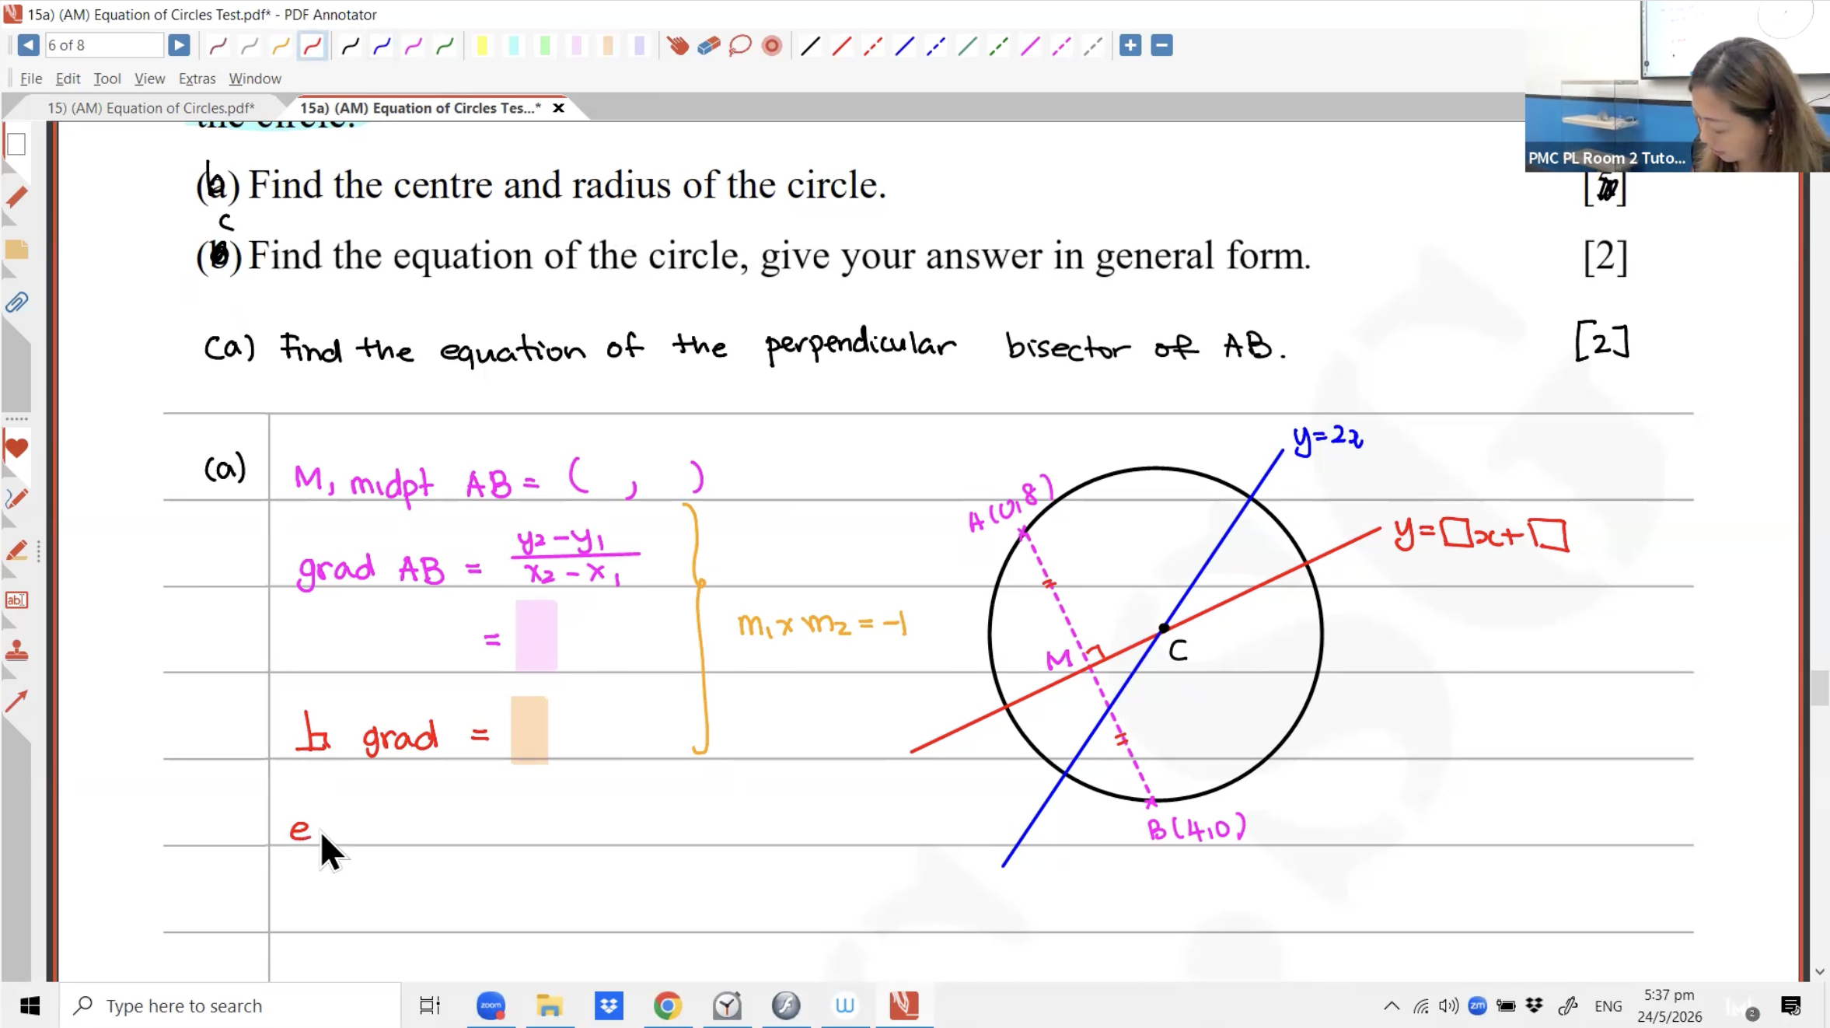Open the Extras menu
The image size is (1830, 1028).
pos(197,79)
